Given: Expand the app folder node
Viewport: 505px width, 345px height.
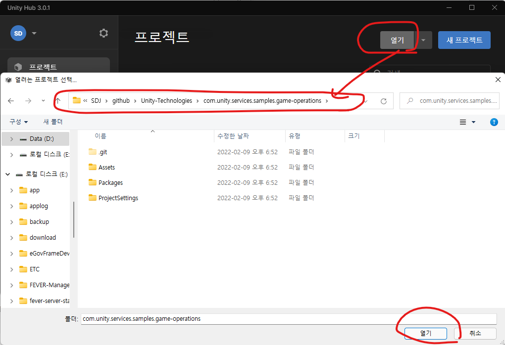Looking at the screenshot, I should tap(11, 190).
